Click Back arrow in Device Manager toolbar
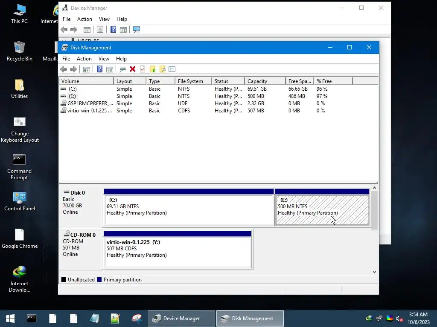This screenshot has height=327, width=437. pyautogui.click(x=64, y=29)
